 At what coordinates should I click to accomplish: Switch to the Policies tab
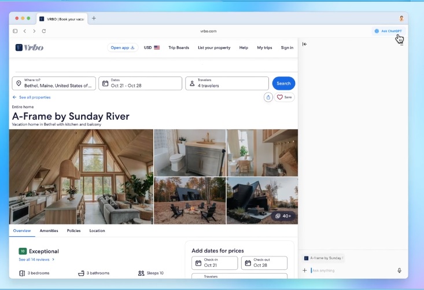[73, 231]
